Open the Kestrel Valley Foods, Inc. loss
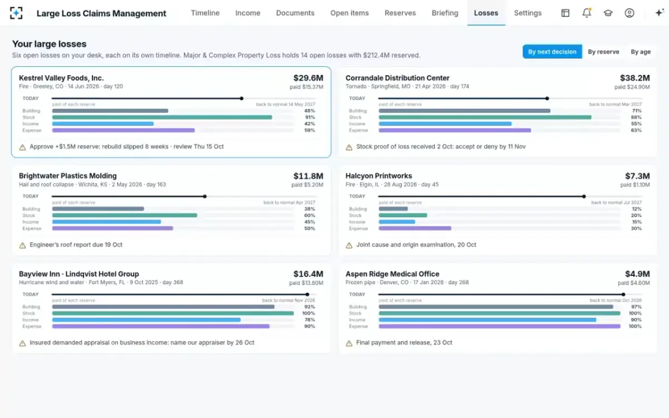Screen dimensions: 669x418 pos(171,112)
